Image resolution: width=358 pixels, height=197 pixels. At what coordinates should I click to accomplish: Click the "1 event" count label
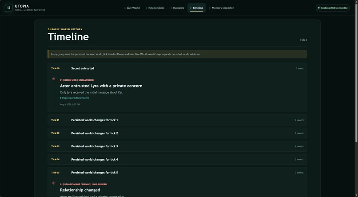pos(299,68)
